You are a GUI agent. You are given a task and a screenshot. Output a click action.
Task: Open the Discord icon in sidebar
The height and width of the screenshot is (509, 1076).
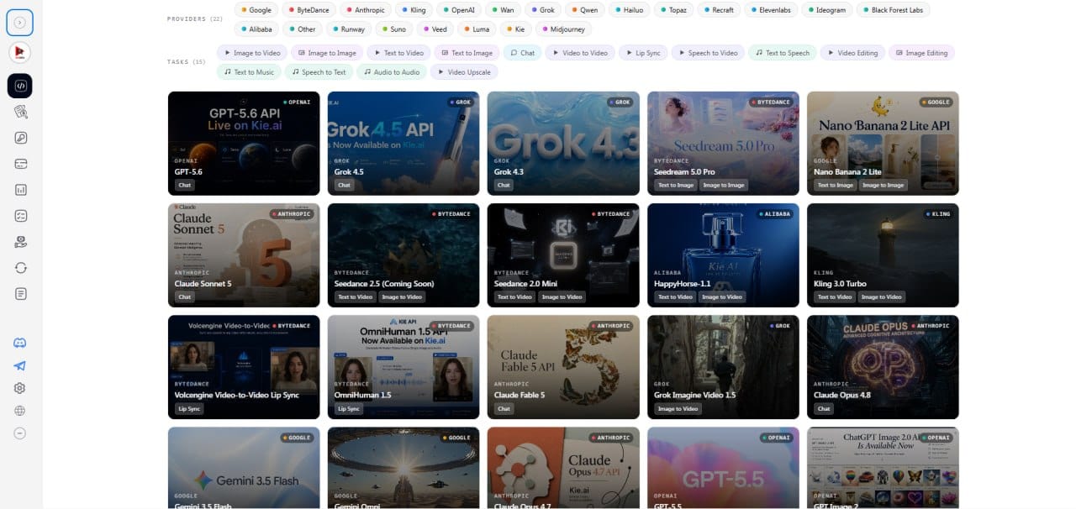pyautogui.click(x=20, y=343)
